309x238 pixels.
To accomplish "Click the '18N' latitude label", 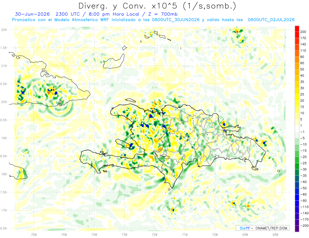I will click(x=4, y=174).
